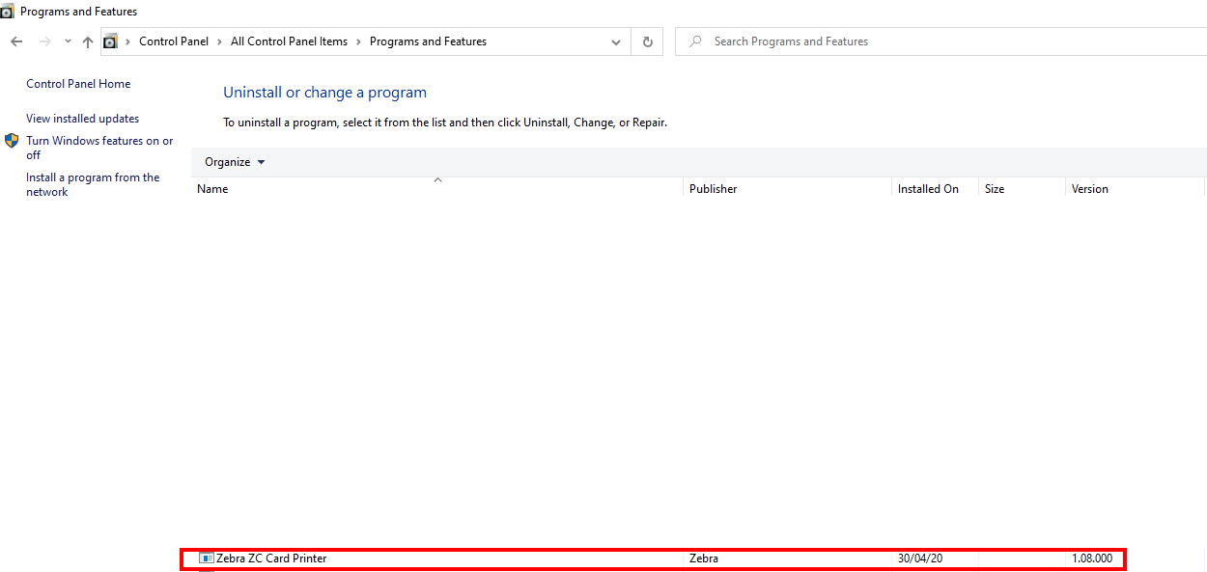Screen dimensions: 1207x572
Task: Click the Refresh icon next to address bar
Action: click(x=647, y=41)
